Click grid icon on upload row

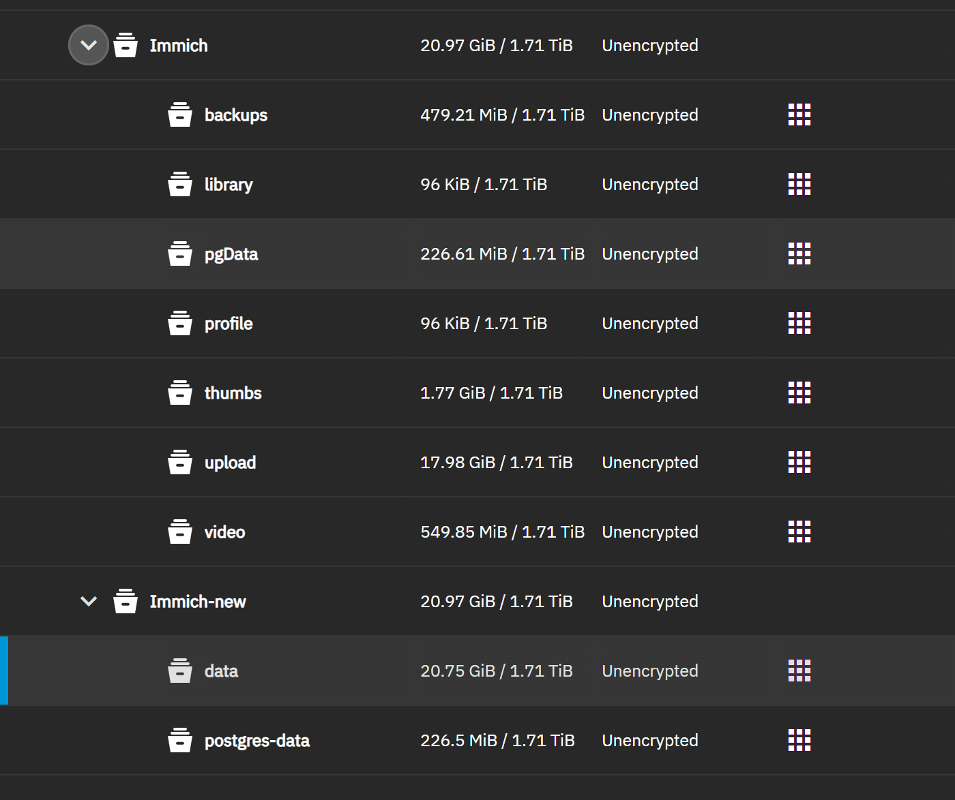pos(799,463)
